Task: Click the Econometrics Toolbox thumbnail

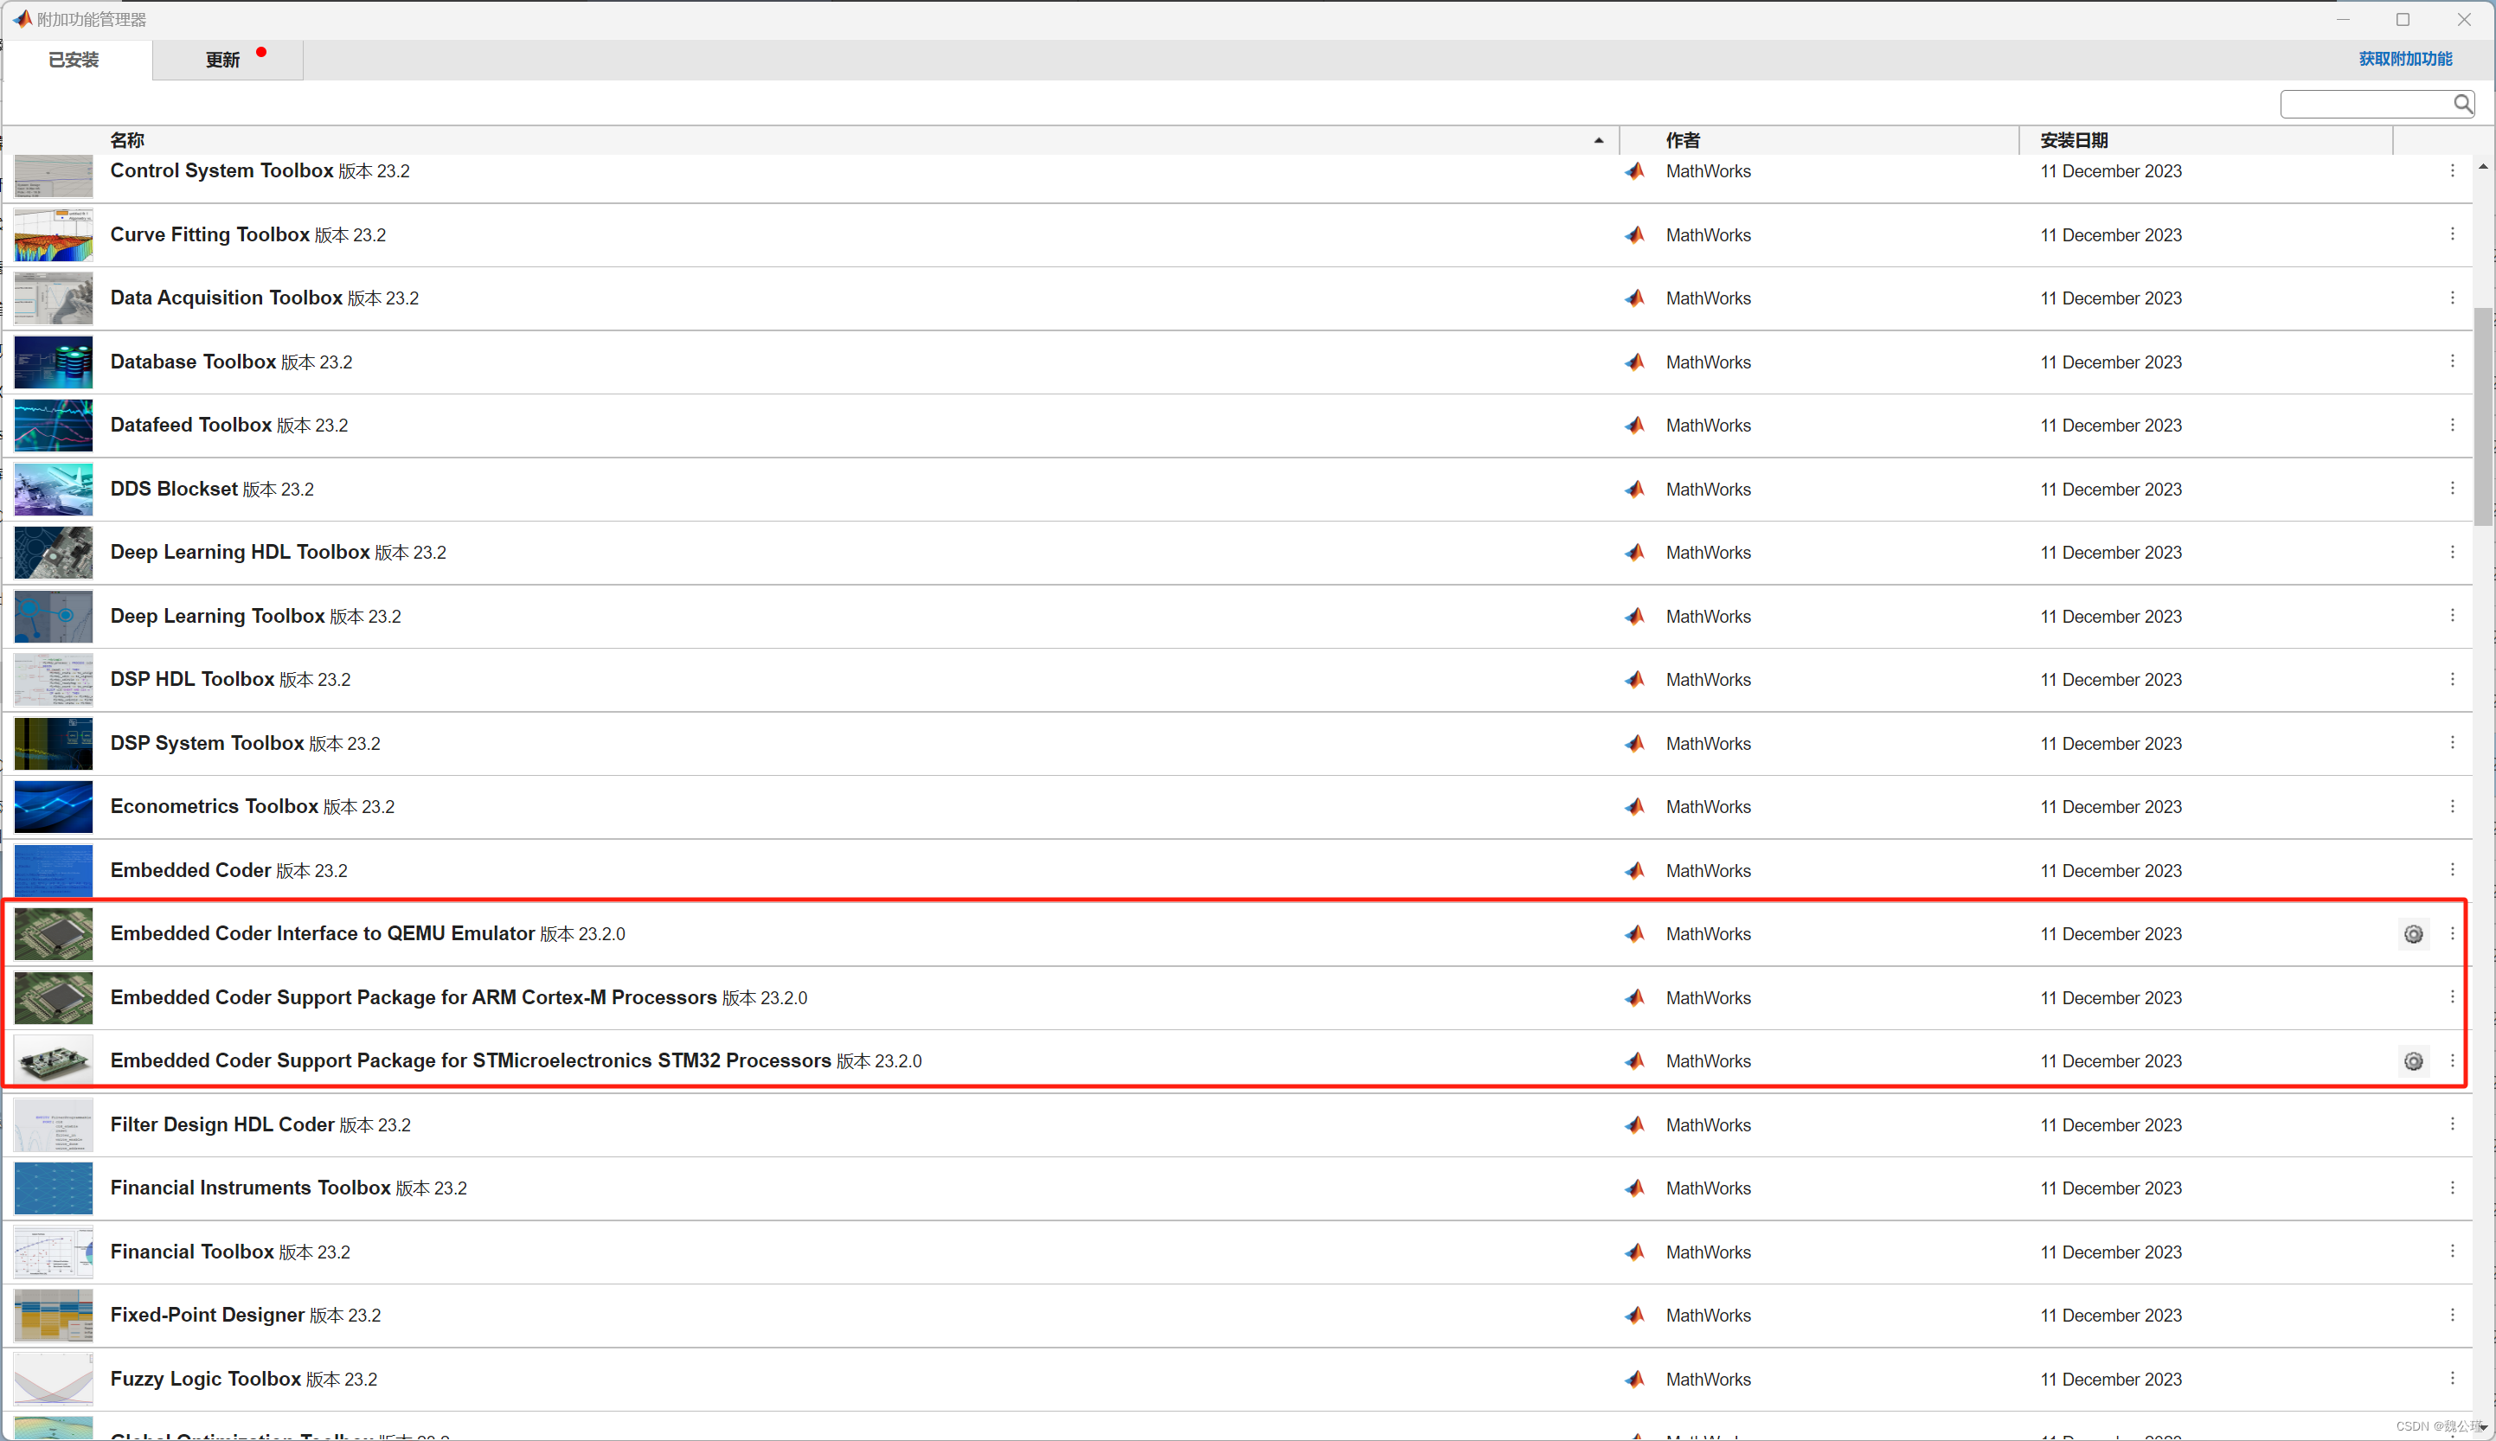Action: pos(54,807)
